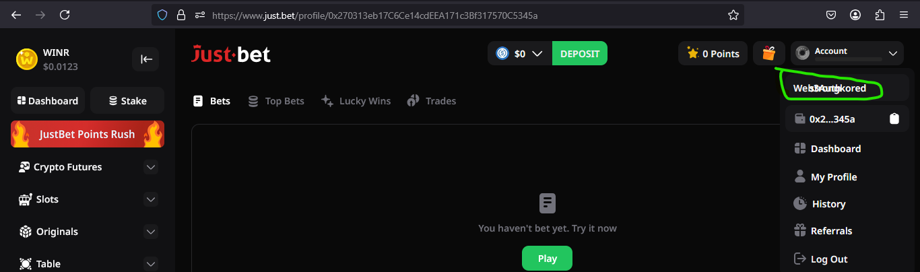Bookmark this page with star icon
Image resolution: width=920 pixels, height=272 pixels.
[733, 14]
